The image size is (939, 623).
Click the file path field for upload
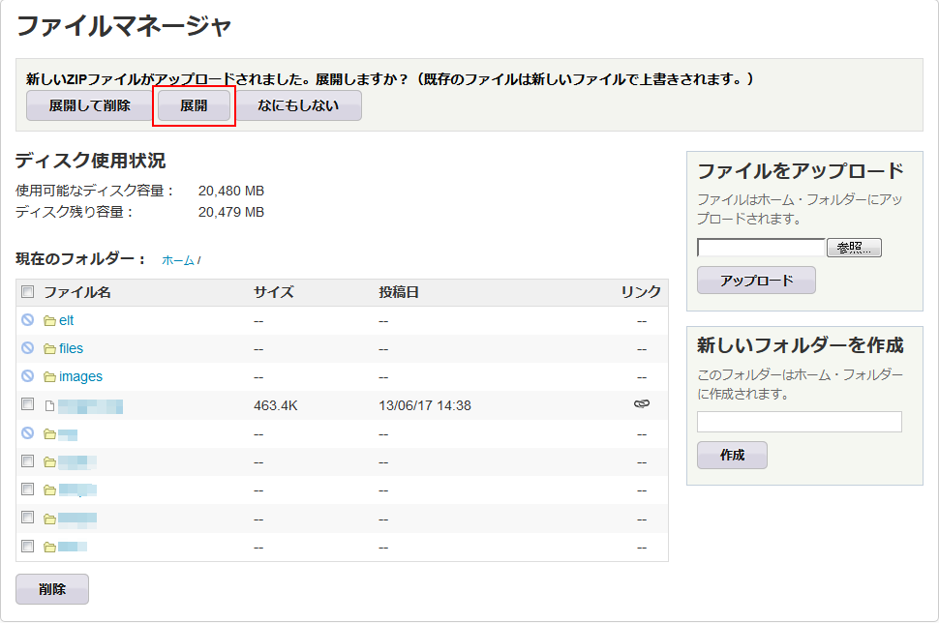tap(761, 247)
